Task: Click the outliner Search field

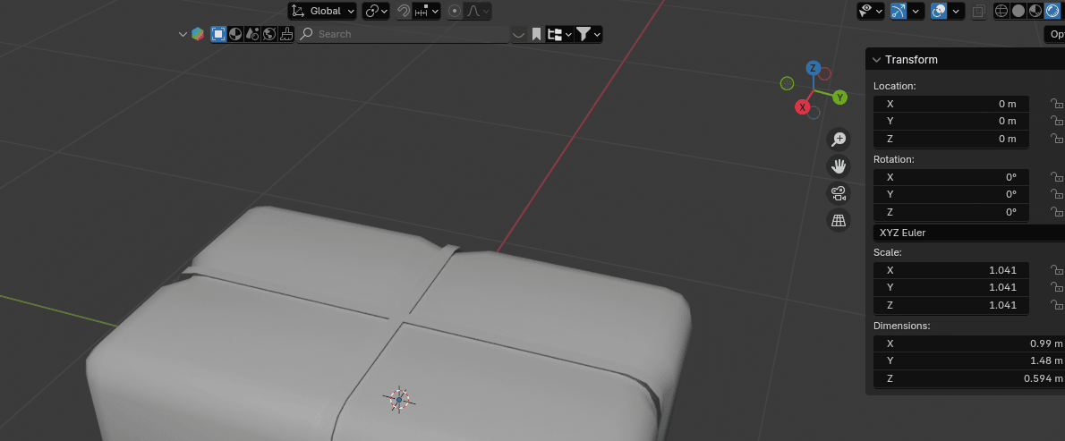Action: (403, 34)
